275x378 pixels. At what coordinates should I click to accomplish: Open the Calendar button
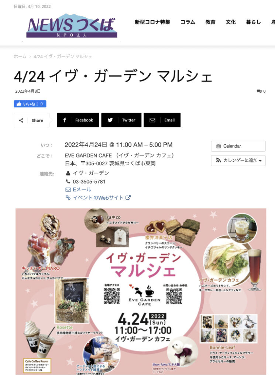(238, 146)
